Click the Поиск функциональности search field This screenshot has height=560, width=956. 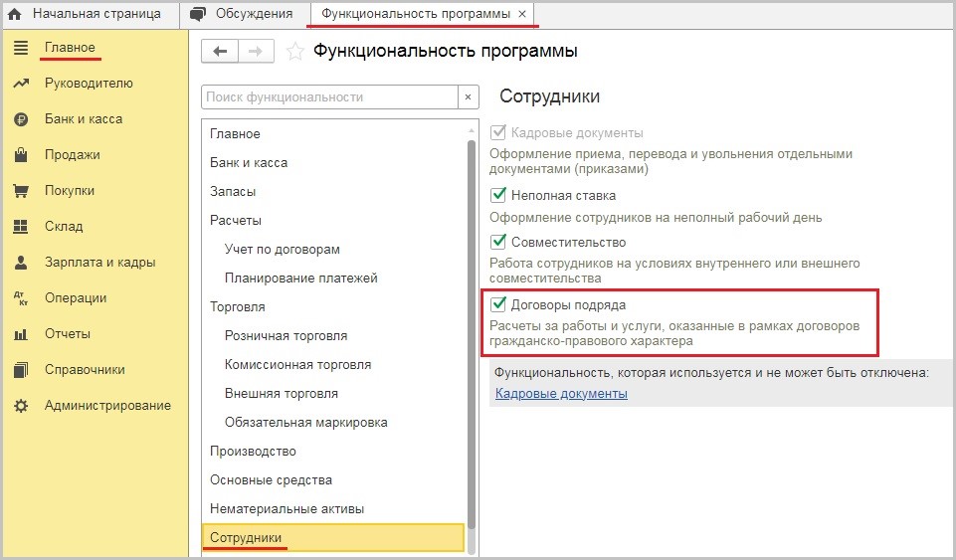pyautogui.click(x=330, y=96)
